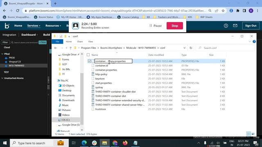Click the Boomi logo in the header
Viewport: 262px width, 147px height.
coord(7,26)
